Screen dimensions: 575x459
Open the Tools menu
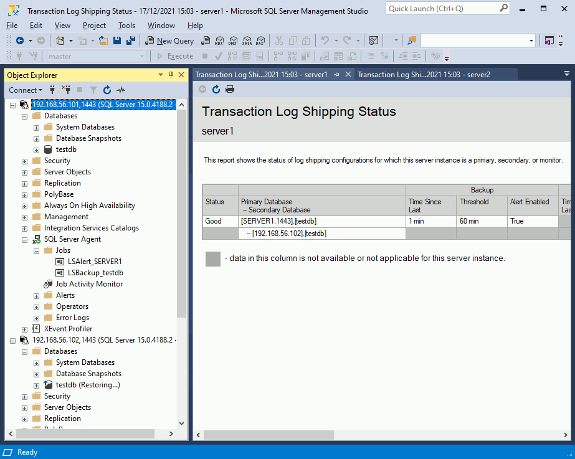point(126,26)
